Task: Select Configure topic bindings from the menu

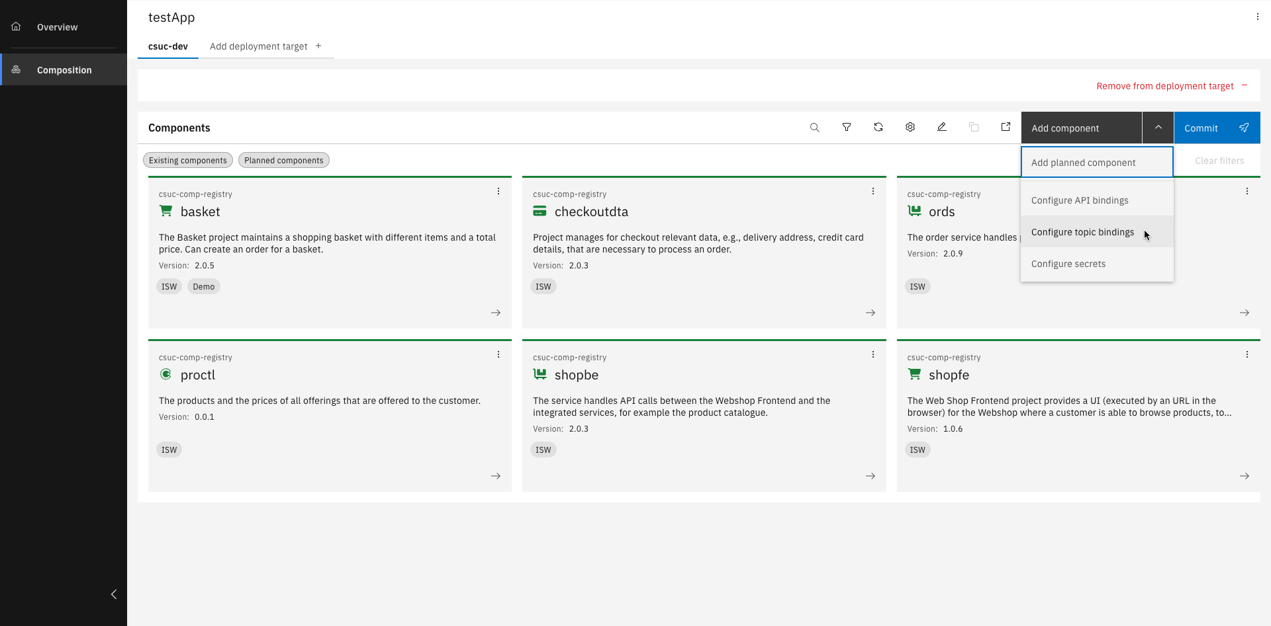Action: click(x=1082, y=232)
